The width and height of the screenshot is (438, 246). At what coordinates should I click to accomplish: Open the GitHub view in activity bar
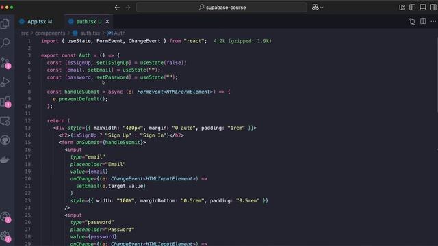(x=5, y=140)
